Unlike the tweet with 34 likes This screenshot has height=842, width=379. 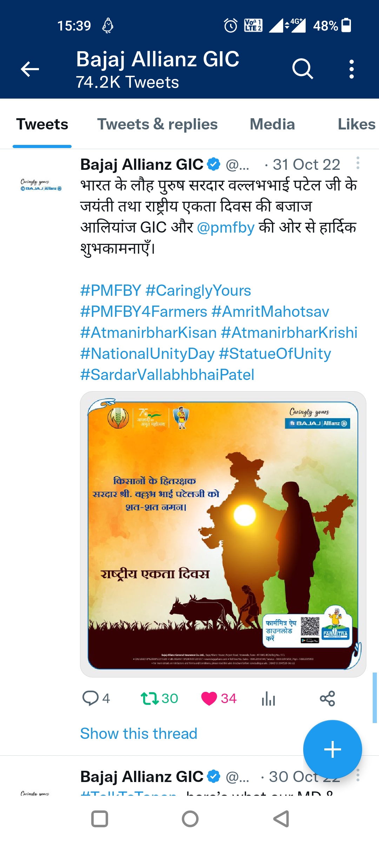coord(209,698)
